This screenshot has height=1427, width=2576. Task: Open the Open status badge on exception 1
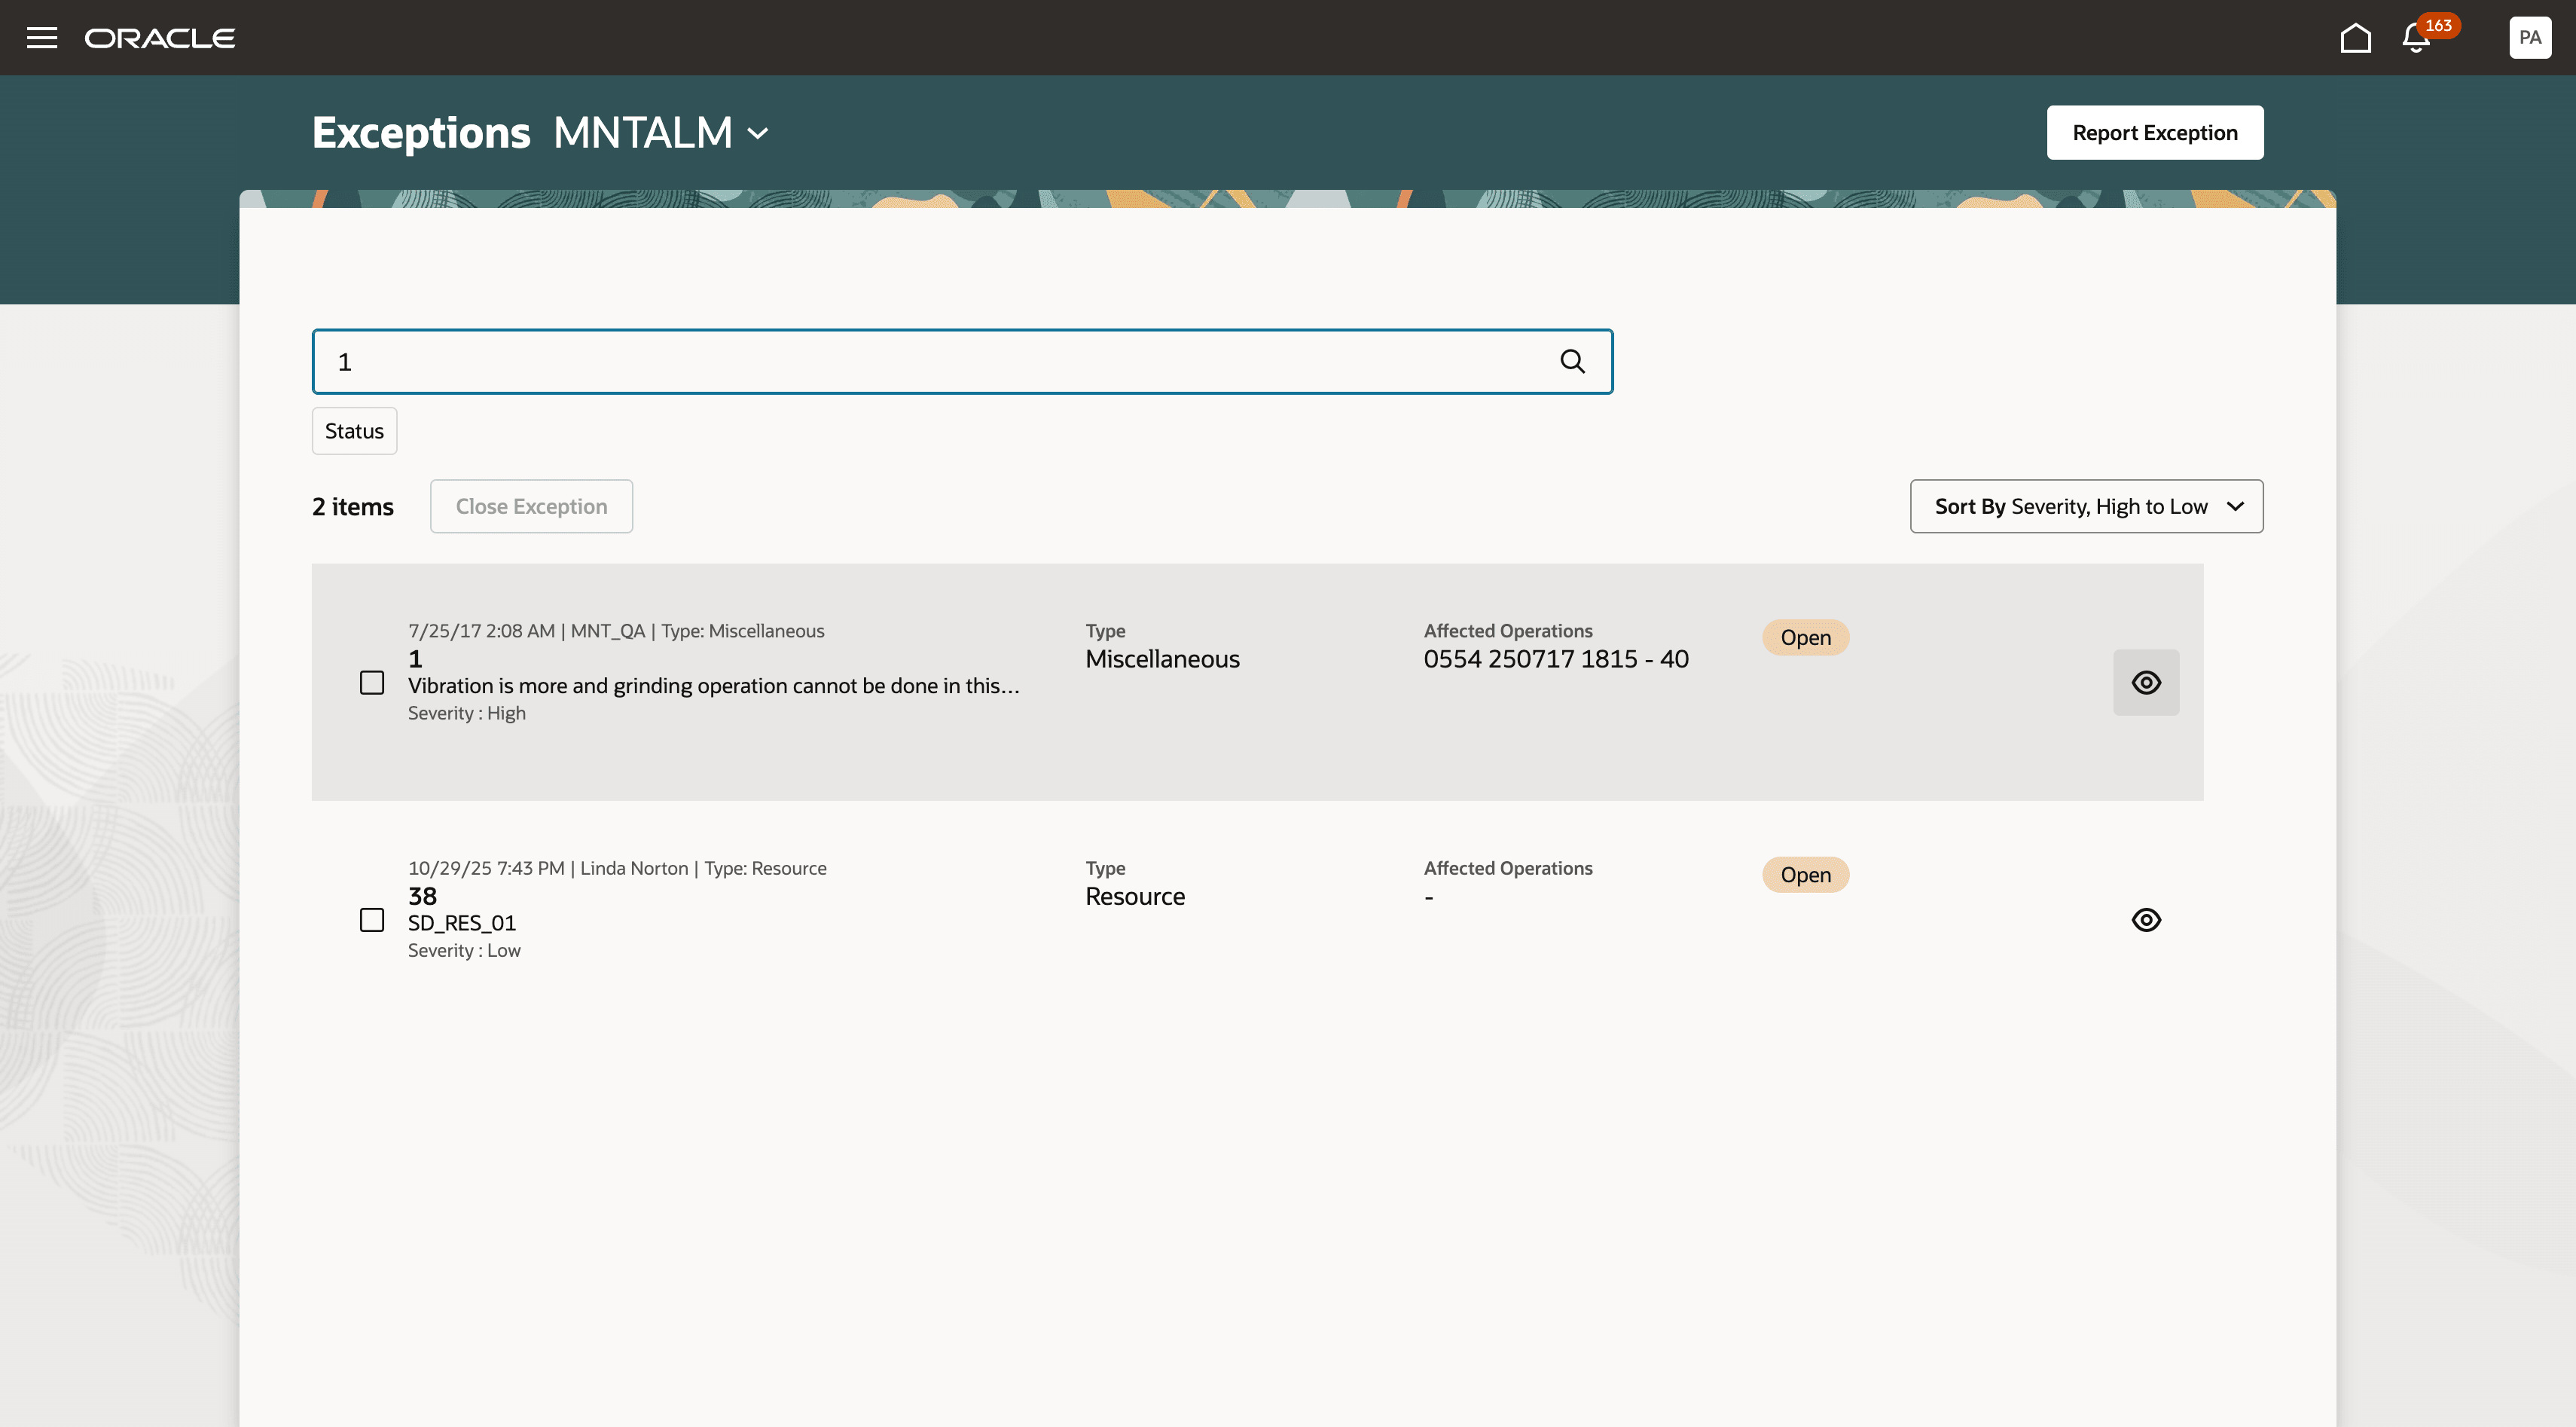click(1804, 637)
